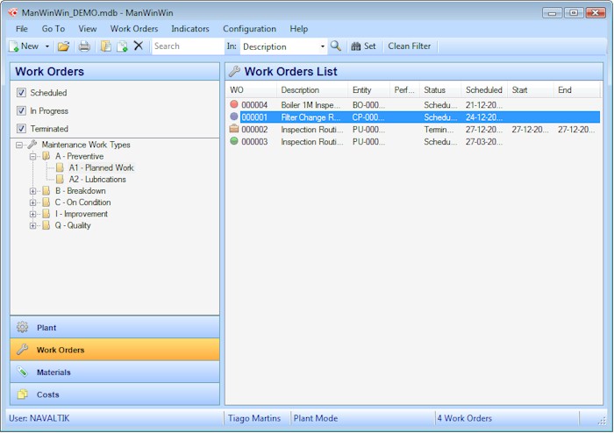Expand the C - On Condition node
The image size is (614, 433).
coord(33,202)
